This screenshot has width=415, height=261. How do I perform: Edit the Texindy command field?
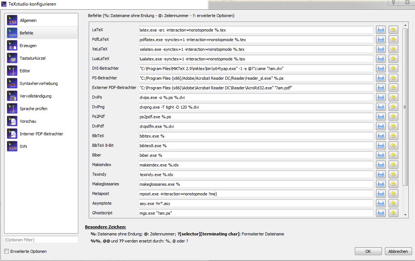click(256, 175)
